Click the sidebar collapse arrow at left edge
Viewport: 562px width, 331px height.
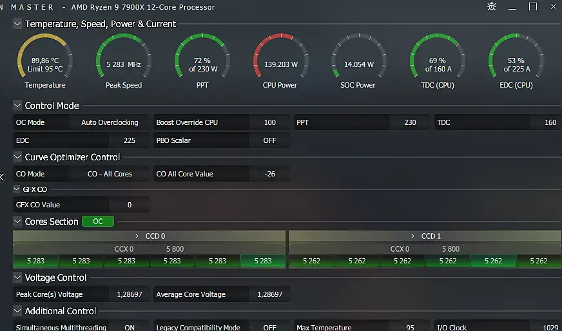tap(2, 177)
